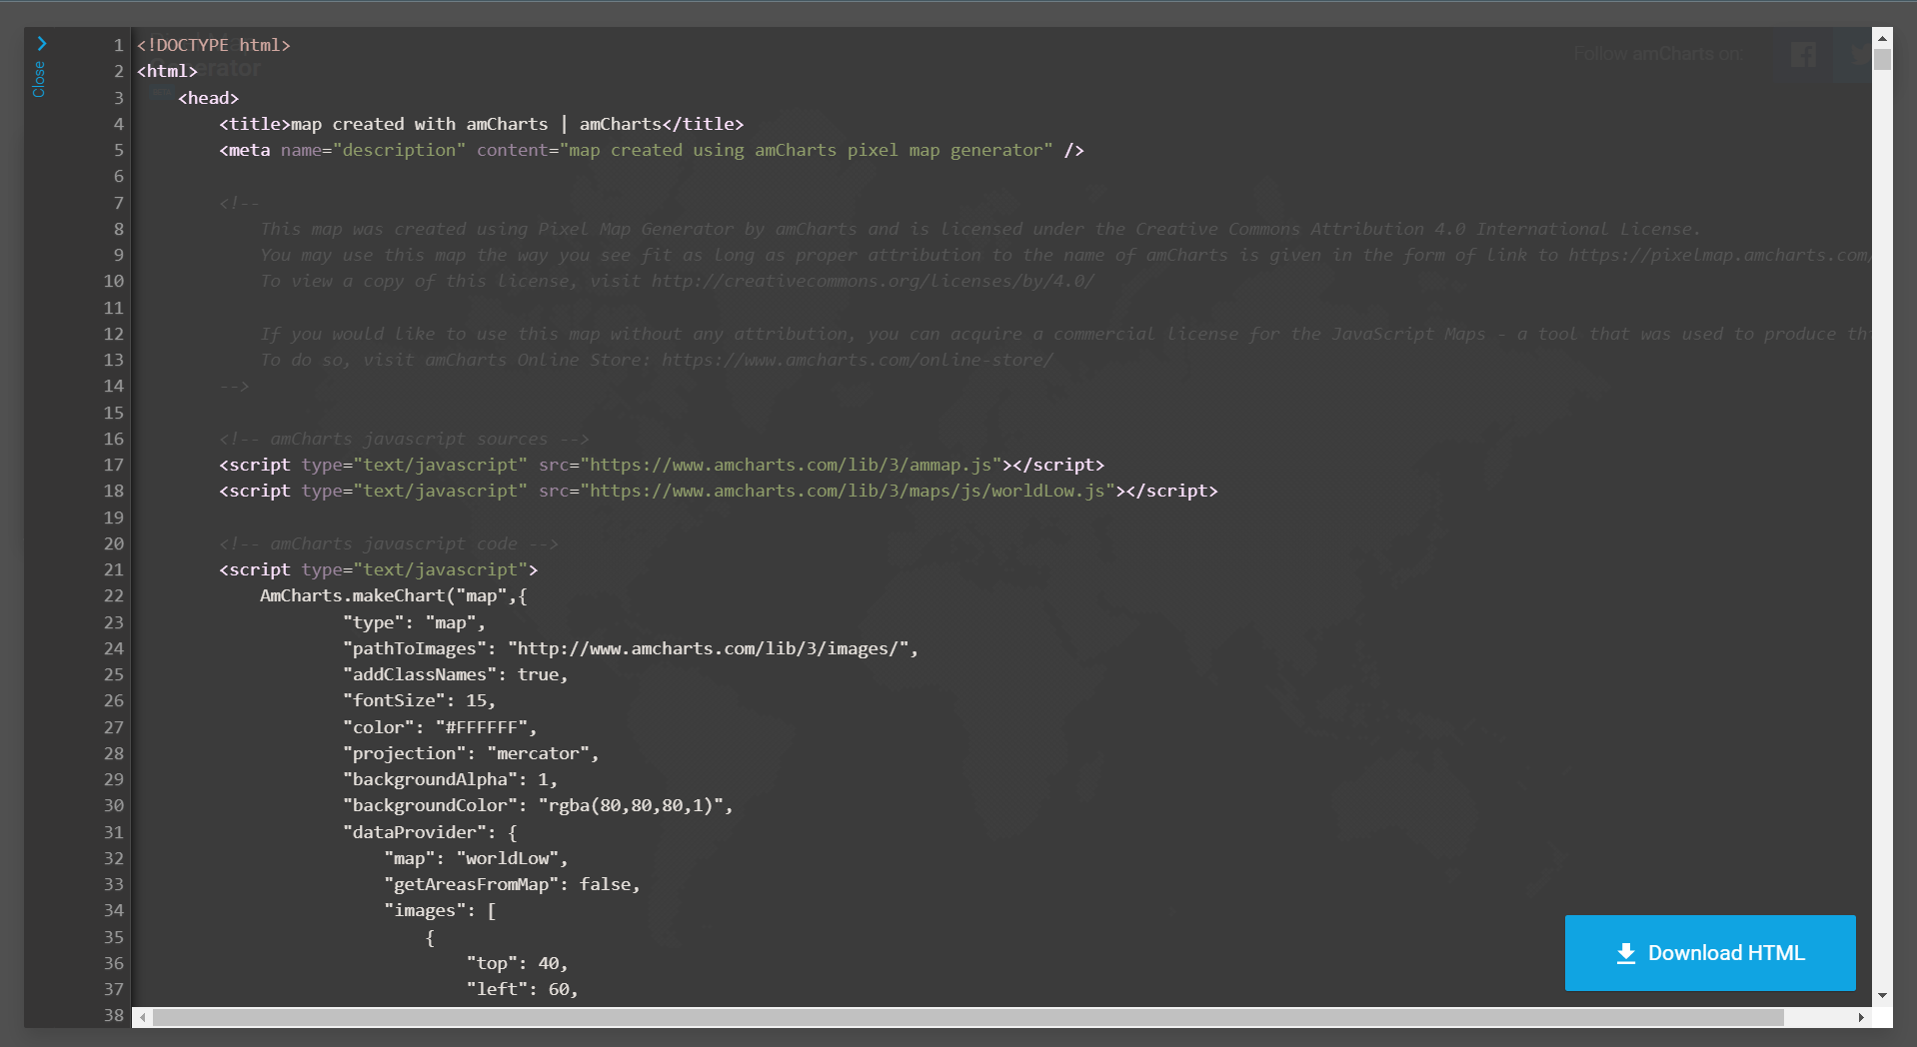
Task: Click the horizontal scrollbar thumb
Action: click(x=968, y=1017)
